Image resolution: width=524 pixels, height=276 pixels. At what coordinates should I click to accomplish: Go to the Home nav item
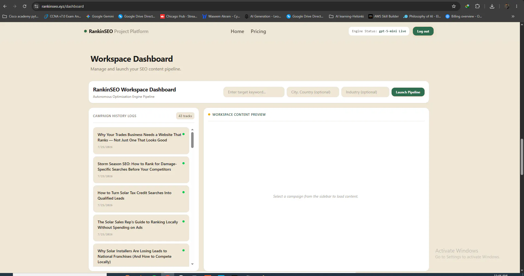237,31
